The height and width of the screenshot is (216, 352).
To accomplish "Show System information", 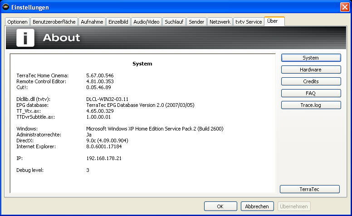I will point(311,58).
